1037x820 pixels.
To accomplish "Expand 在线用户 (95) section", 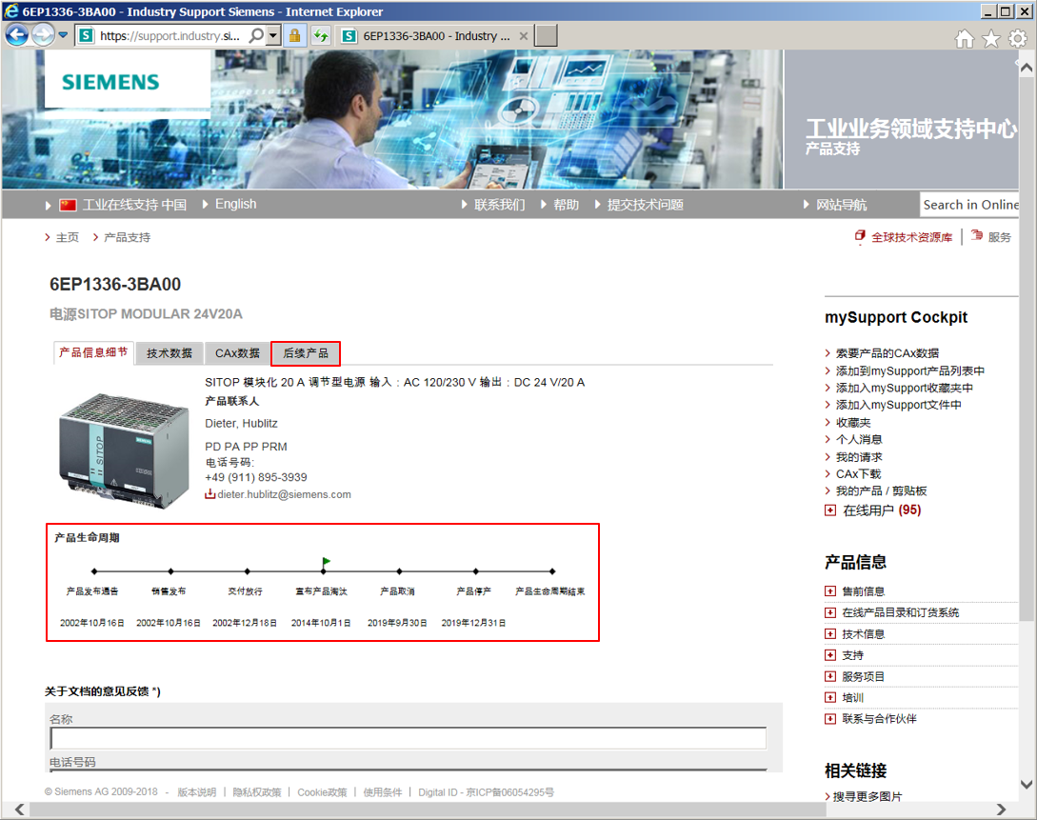I will [x=830, y=510].
